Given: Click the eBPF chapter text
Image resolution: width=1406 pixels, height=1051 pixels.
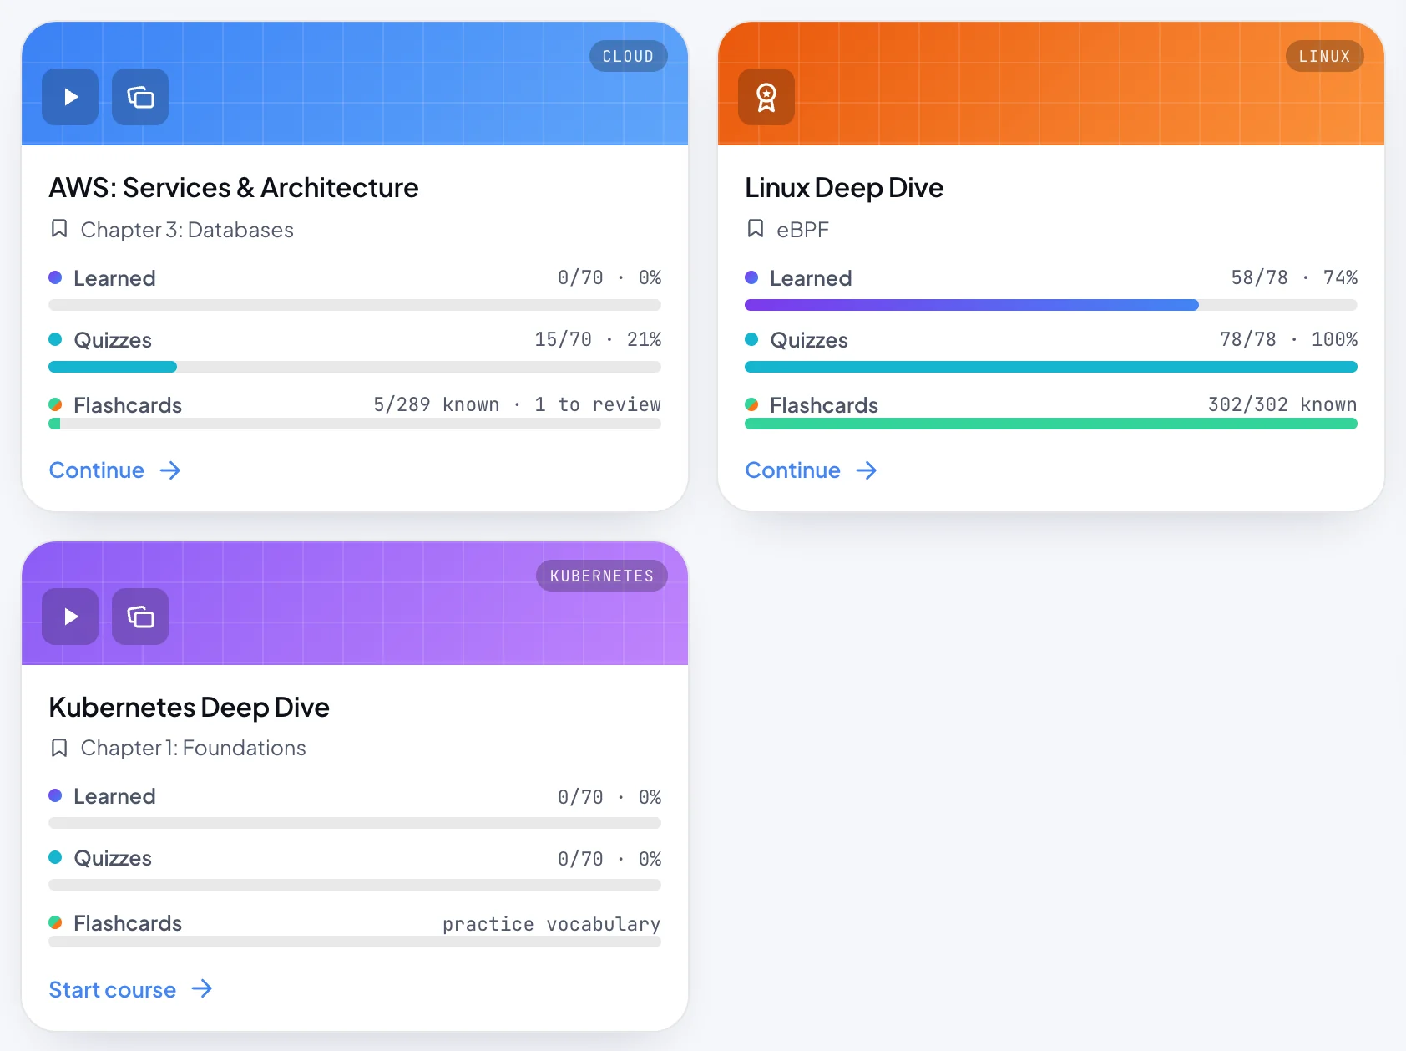Looking at the screenshot, I should tap(802, 230).
